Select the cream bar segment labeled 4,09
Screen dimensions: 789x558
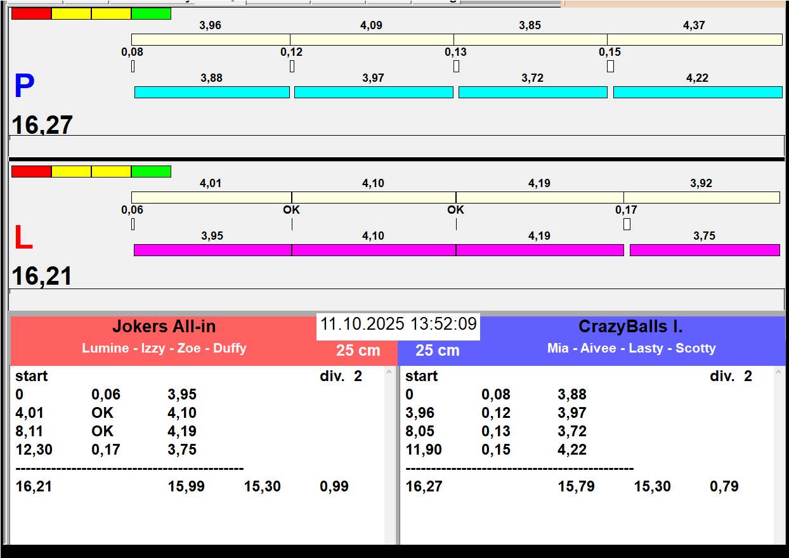tap(372, 39)
